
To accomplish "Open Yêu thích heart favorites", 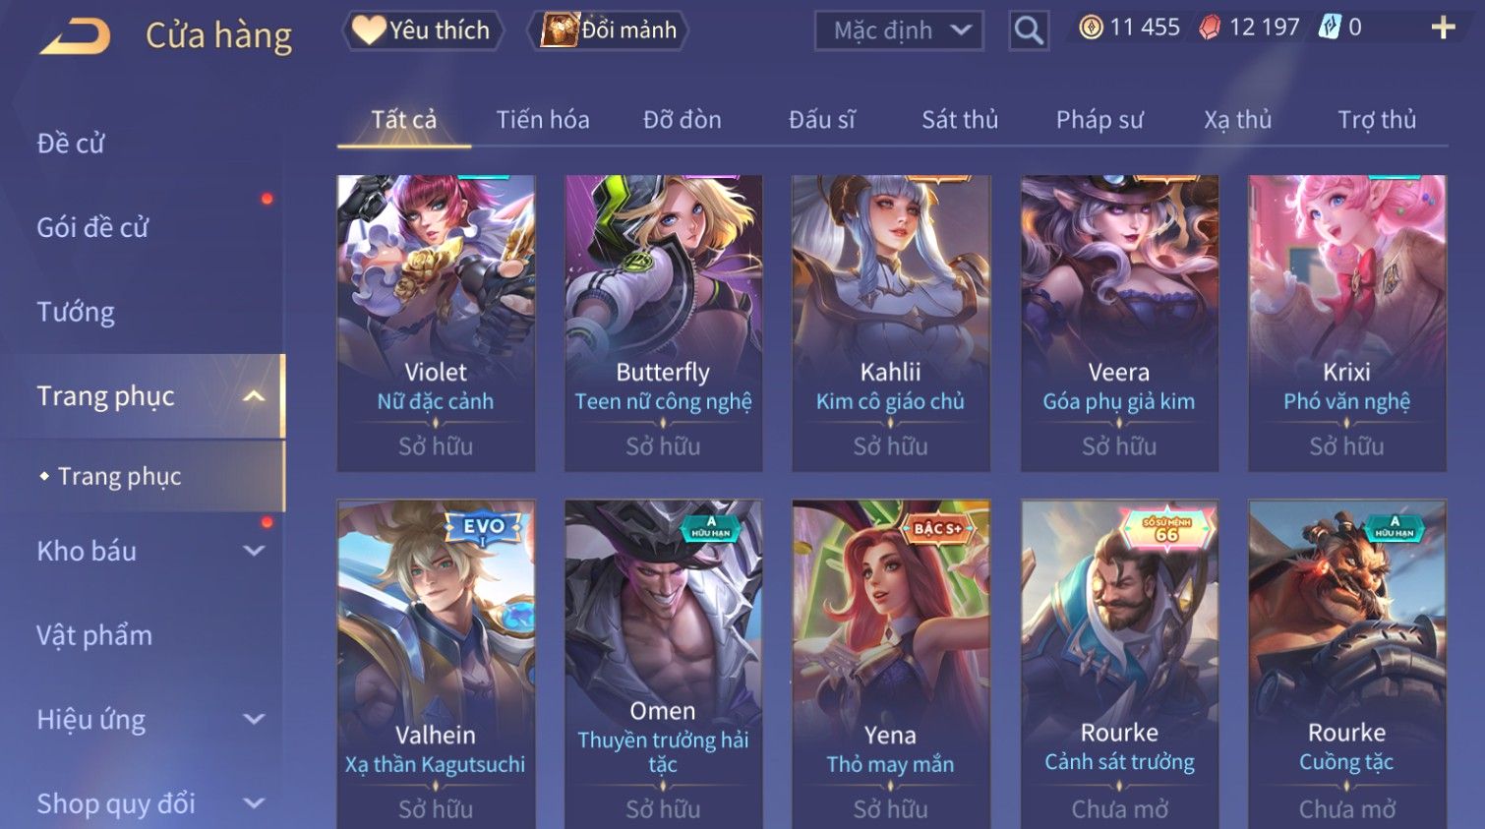I will point(422,30).
